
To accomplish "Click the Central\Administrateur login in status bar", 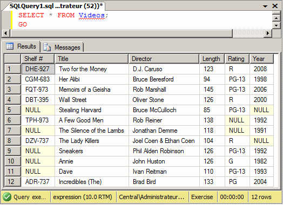I will 152,197.
